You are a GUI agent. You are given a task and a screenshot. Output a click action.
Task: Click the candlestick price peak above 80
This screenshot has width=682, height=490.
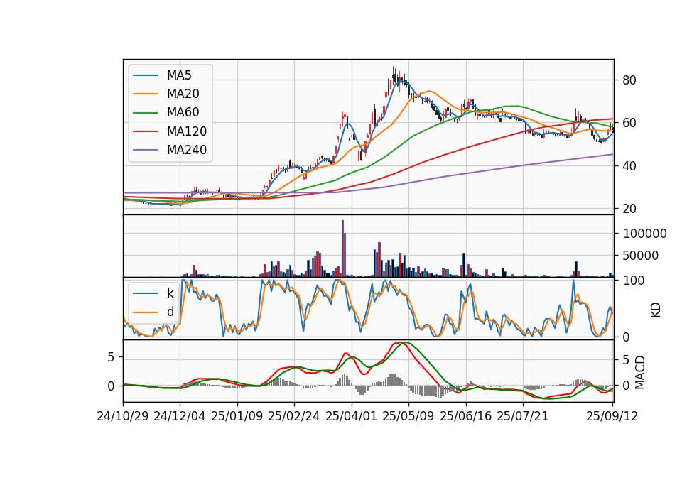(x=394, y=77)
